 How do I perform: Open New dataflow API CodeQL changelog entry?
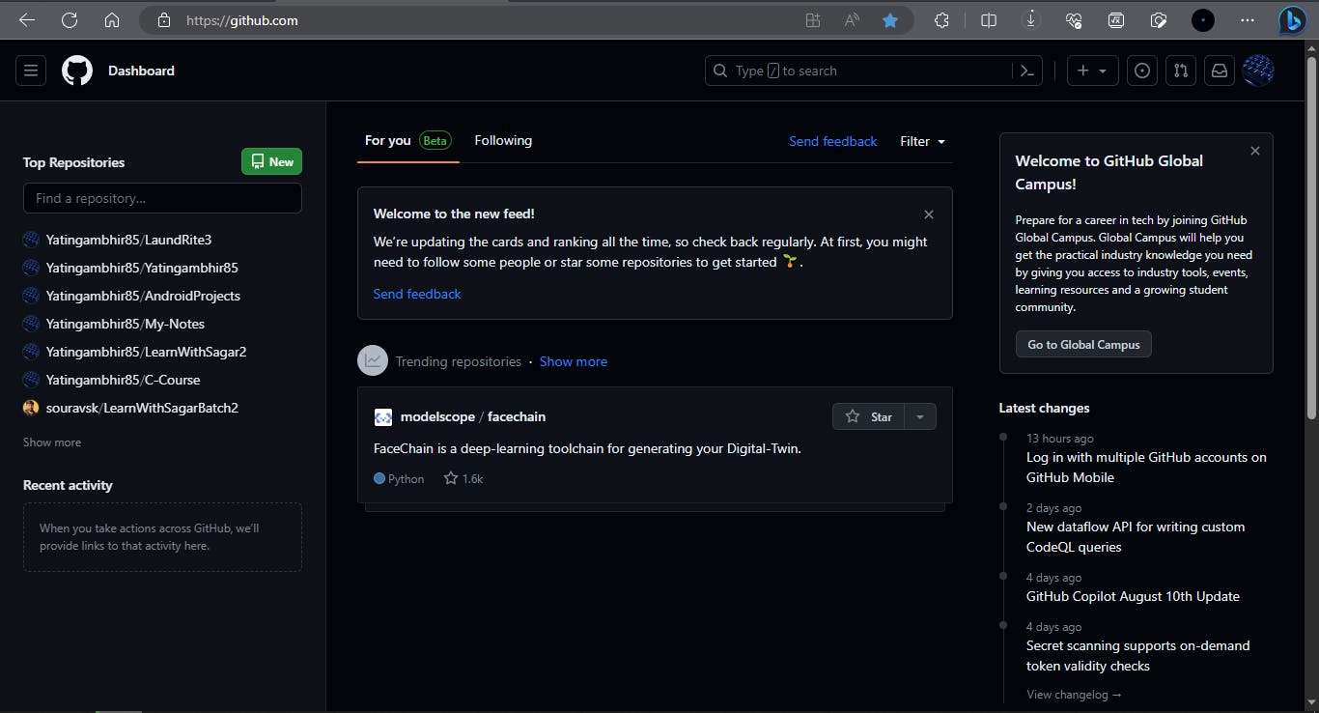click(1136, 537)
